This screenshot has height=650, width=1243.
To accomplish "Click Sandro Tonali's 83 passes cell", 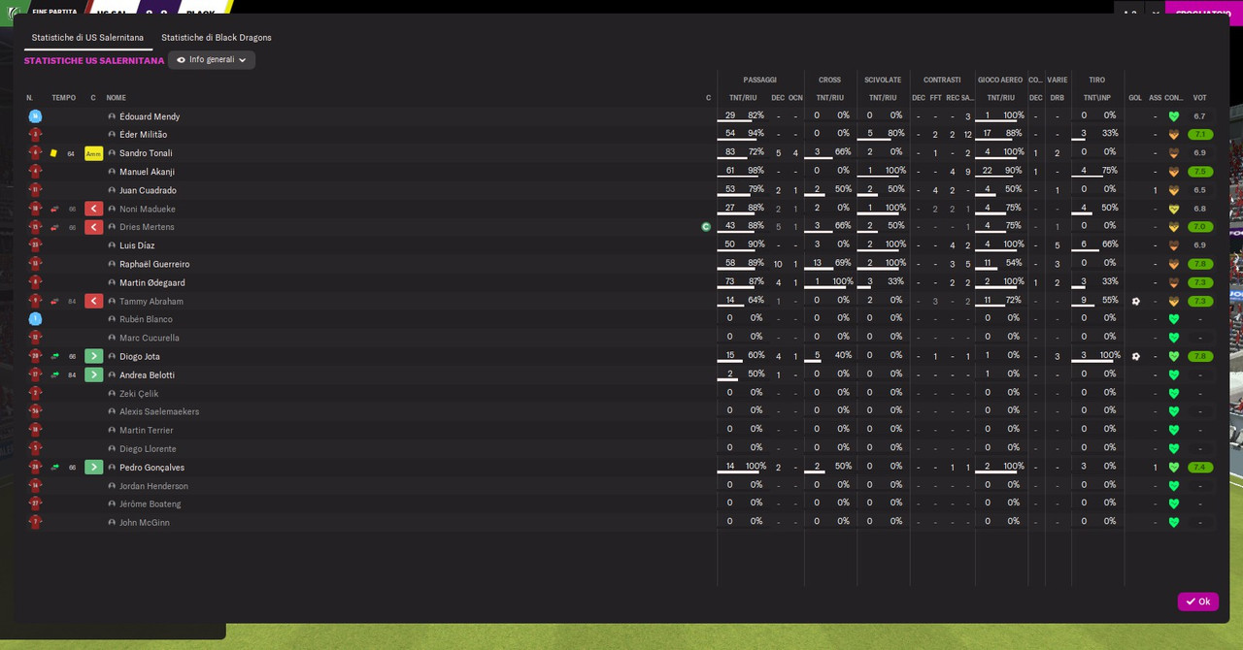I will click(x=730, y=152).
